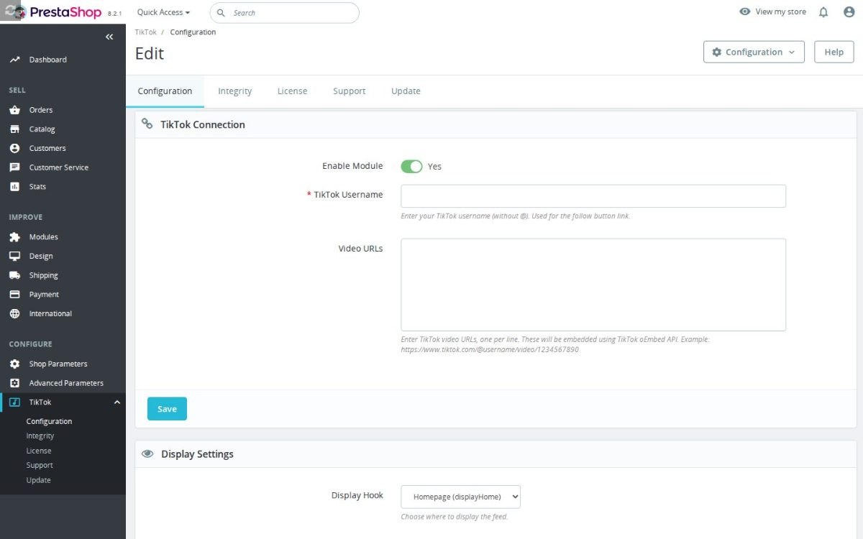Click the International globe icon
The image size is (863, 539).
click(14, 313)
